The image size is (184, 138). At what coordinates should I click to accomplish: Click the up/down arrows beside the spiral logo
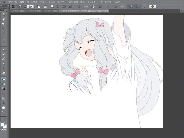[25, 7]
